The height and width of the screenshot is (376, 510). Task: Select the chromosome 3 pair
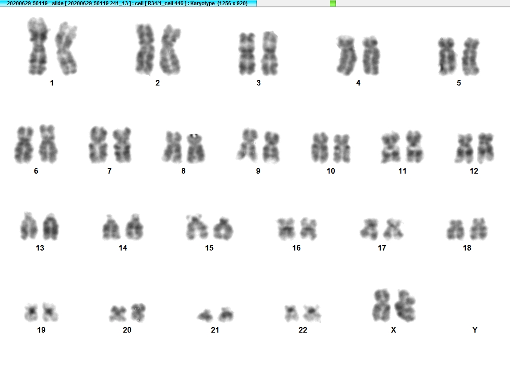(x=259, y=54)
